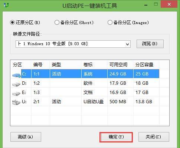The image size is (180, 148).
Task: Choose 备份分区(Ghost) radio button
Action: pos(57,23)
